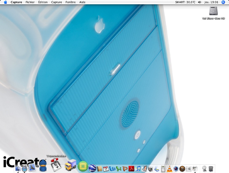
Task: Click the clock showing jeu. 19:01
Action: pos(211,2)
